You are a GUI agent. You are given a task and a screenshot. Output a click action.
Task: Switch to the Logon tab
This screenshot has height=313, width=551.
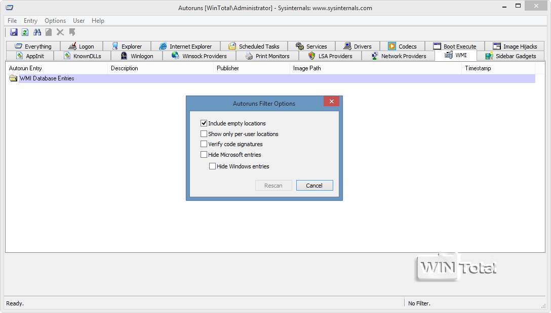(x=82, y=47)
